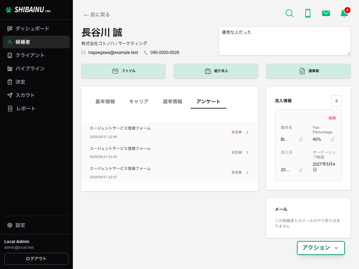The width and height of the screenshot is (359, 269).
Task: Click the 設定 label in sidebar
Action: point(20,225)
